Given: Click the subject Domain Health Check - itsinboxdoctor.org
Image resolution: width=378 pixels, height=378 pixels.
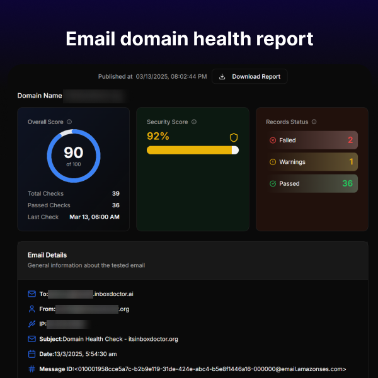Looking at the screenshot, I should click(x=120, y=339).
